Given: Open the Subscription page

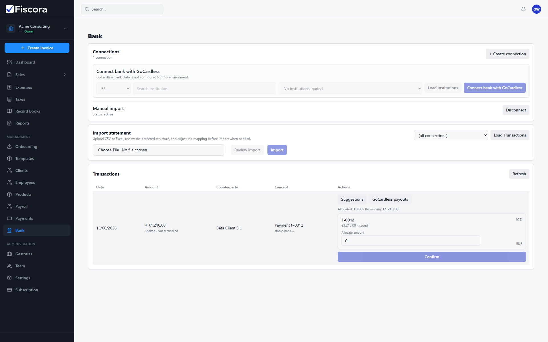Looking at the screenshot, I should point(37,290).
